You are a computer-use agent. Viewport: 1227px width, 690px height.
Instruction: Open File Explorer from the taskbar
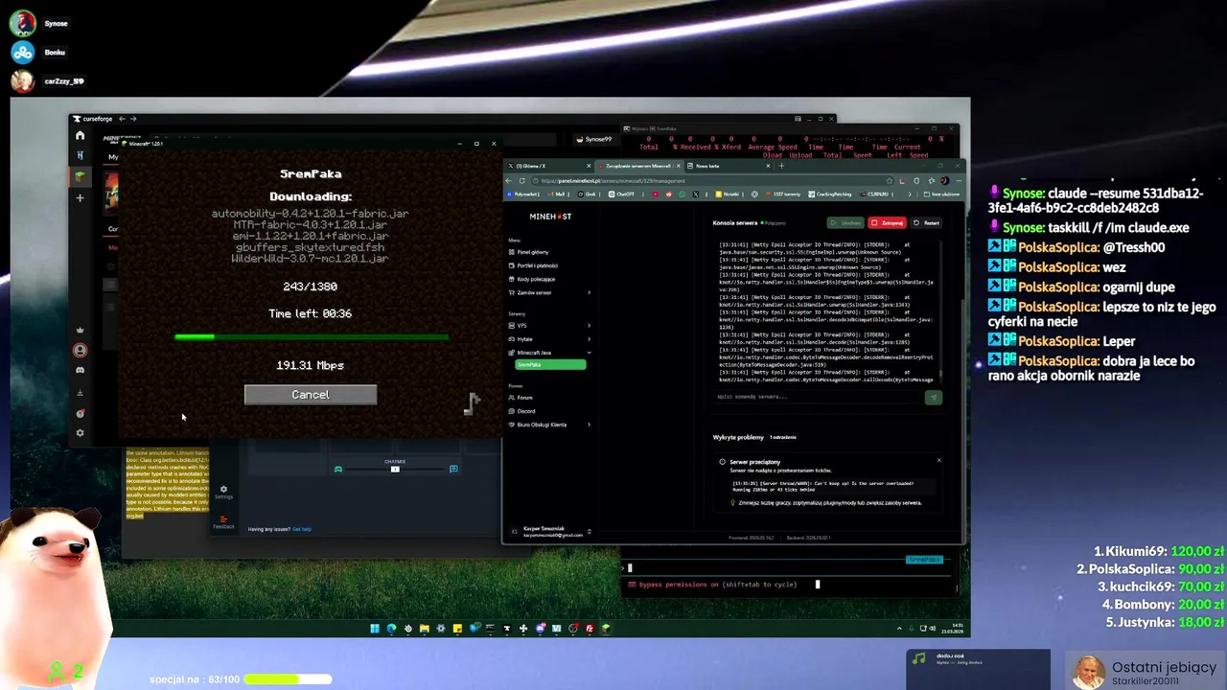(x=424, y=629)
